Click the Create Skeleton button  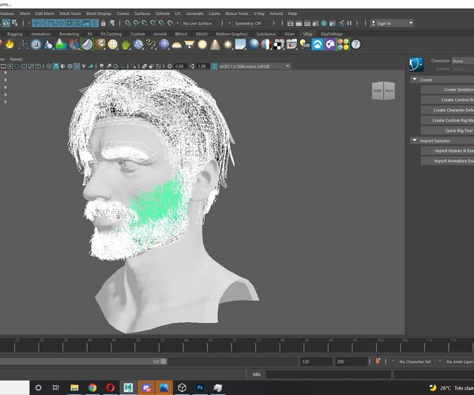(447, 89)
